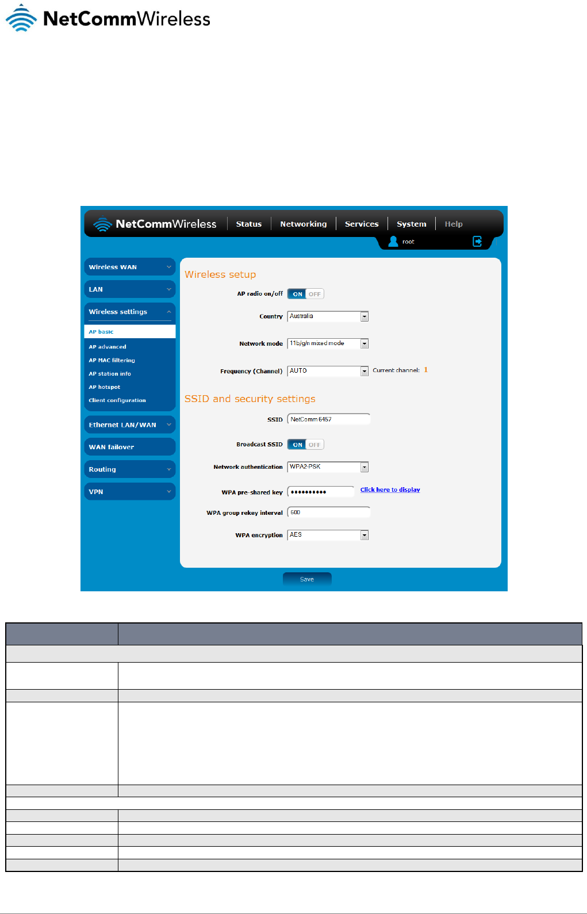
Task: Expand the VPN sidebar section
Action: [x=130, y=492]
